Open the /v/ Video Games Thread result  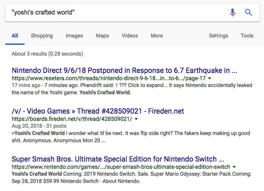[98, 111]
